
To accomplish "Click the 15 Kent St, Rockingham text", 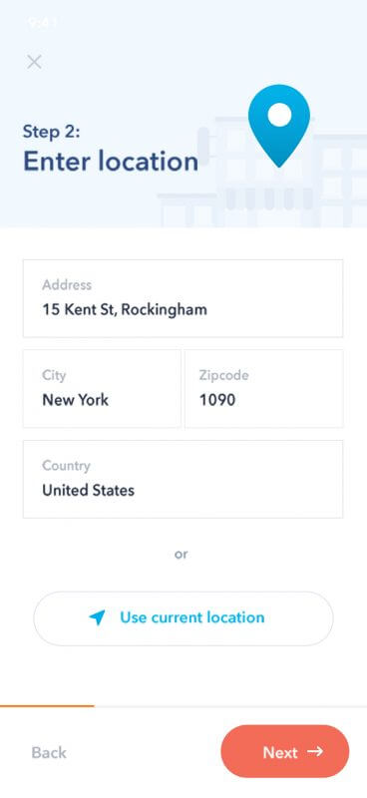I will (x=125, y=309).
